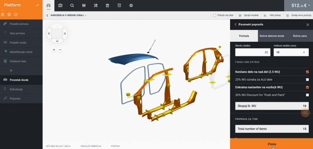Switch to the 'Ročna cena' tab

(300, 36)
